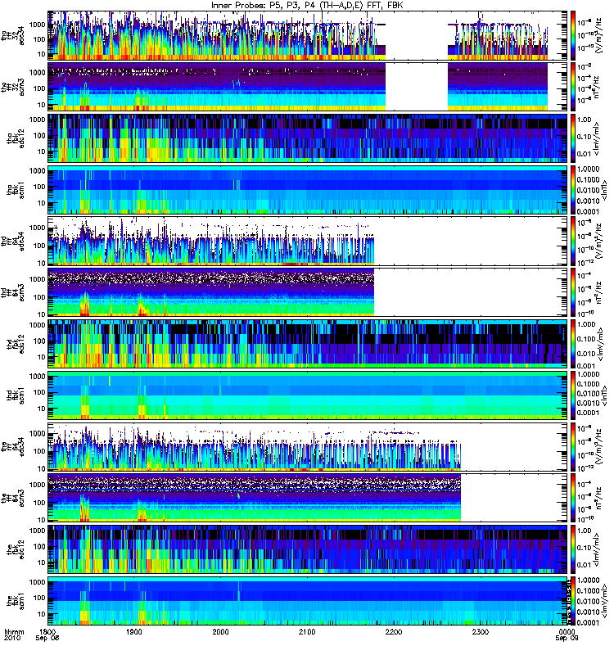614x655 pixels.
Task: Select the "thd fff 64 scm3" axis label
Action: 12,292
